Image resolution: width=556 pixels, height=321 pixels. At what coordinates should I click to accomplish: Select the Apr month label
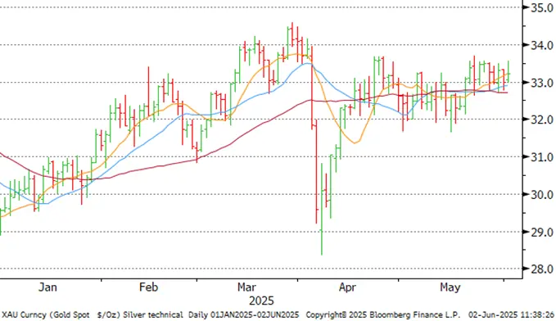point(347,287)
